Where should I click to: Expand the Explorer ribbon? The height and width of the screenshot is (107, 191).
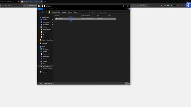pos(127,9)
